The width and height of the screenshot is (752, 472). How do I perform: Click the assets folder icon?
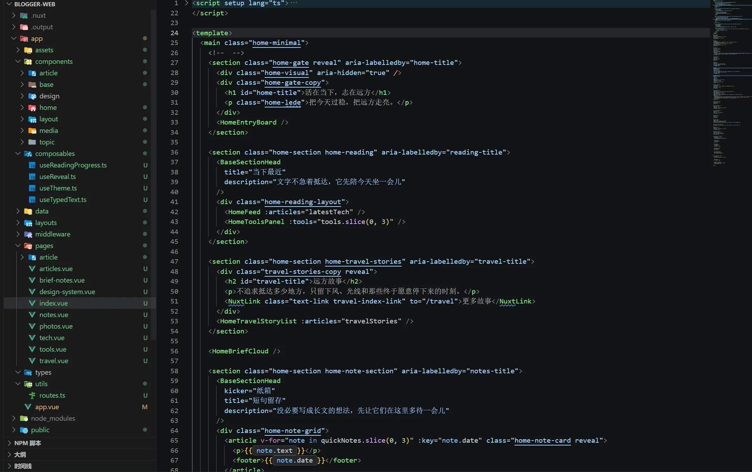(x=28, y=50)
